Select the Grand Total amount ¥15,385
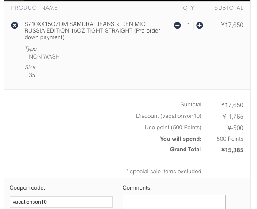257x209 pixels. [x=232, y=150]
